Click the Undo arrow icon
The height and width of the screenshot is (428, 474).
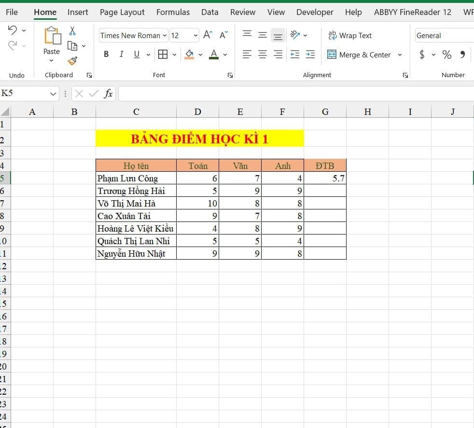(13, 30)
